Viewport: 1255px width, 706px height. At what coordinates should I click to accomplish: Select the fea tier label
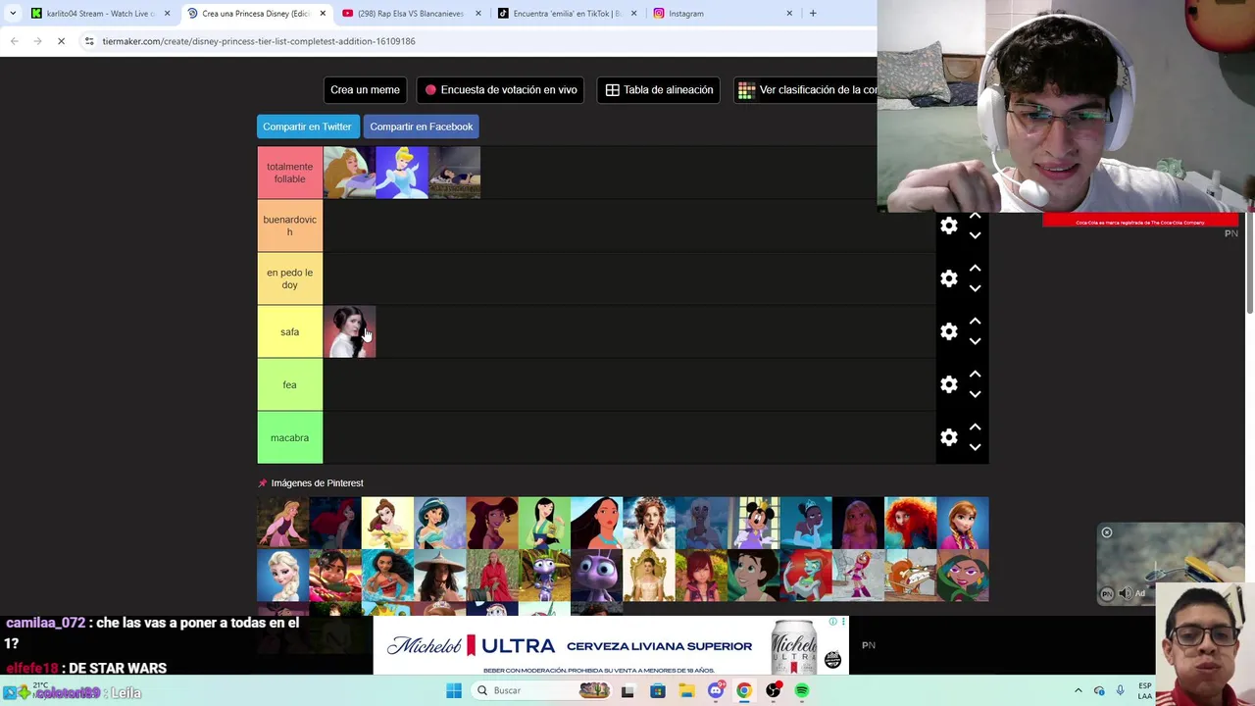tap(289, 384)
